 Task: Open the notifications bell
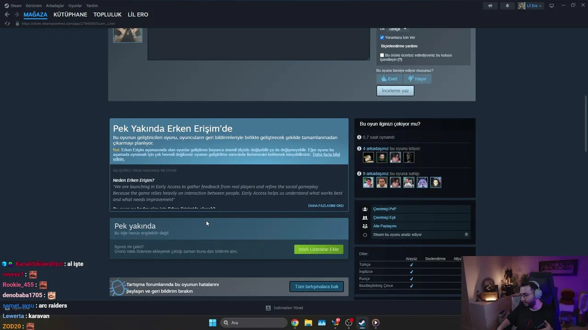[507, 5]
